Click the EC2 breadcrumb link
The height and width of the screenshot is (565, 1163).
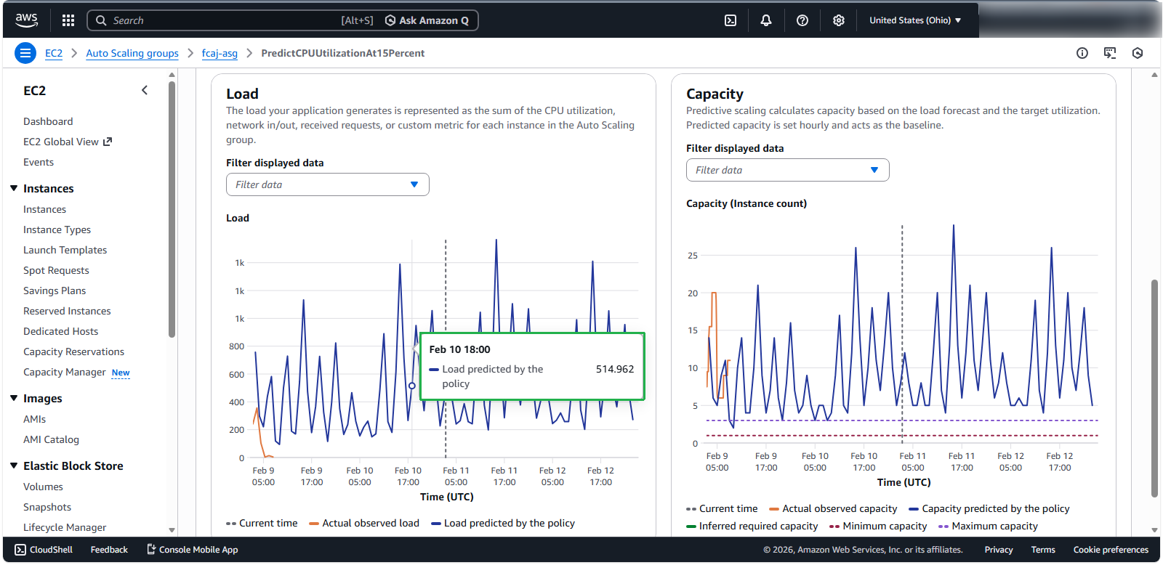pyautogui.click(x=54, y=53)
